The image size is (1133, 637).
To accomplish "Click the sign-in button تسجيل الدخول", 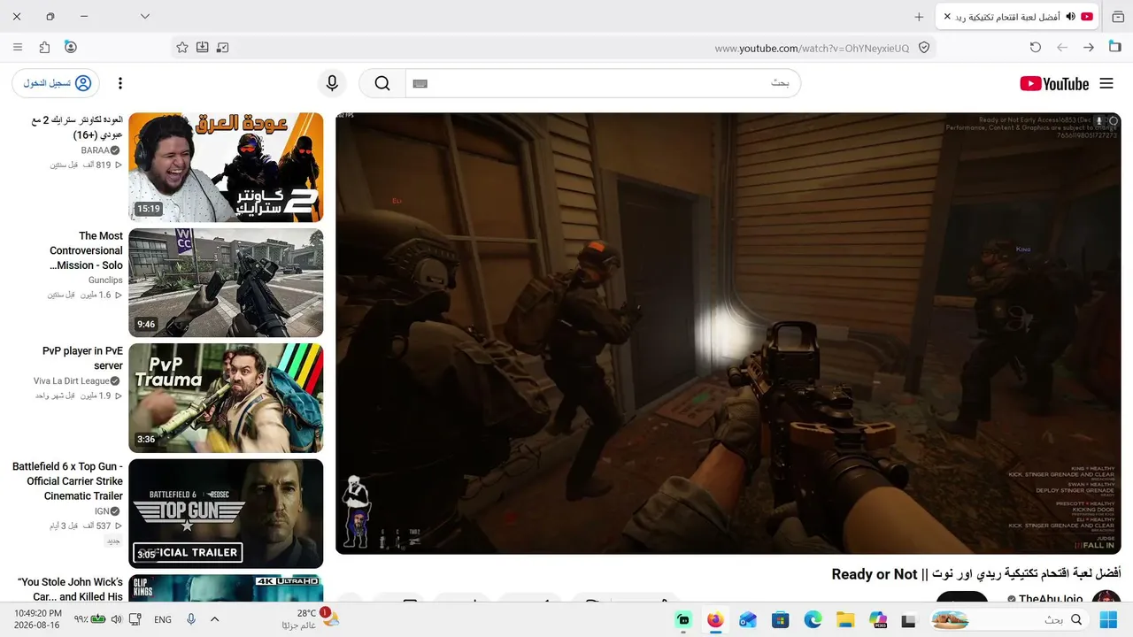I will [x=56, y=83].
